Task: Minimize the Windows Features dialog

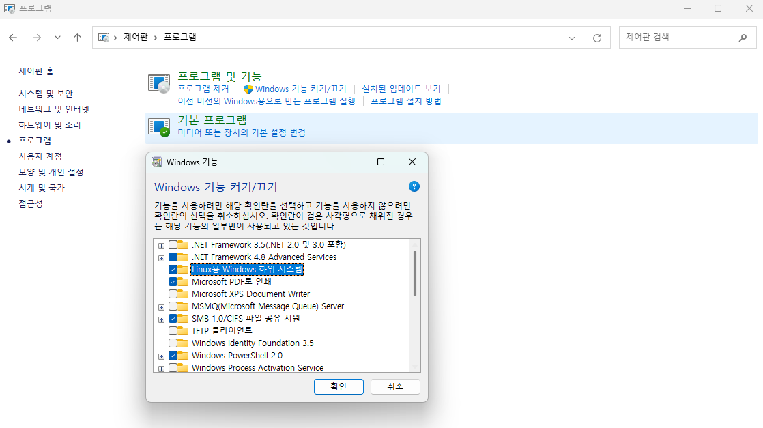Action: (350, 162)
